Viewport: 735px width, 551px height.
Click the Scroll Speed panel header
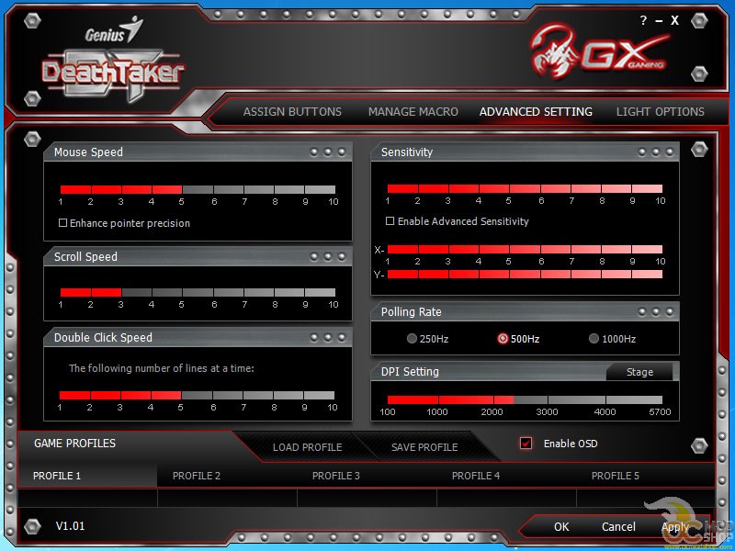point(198,257)
